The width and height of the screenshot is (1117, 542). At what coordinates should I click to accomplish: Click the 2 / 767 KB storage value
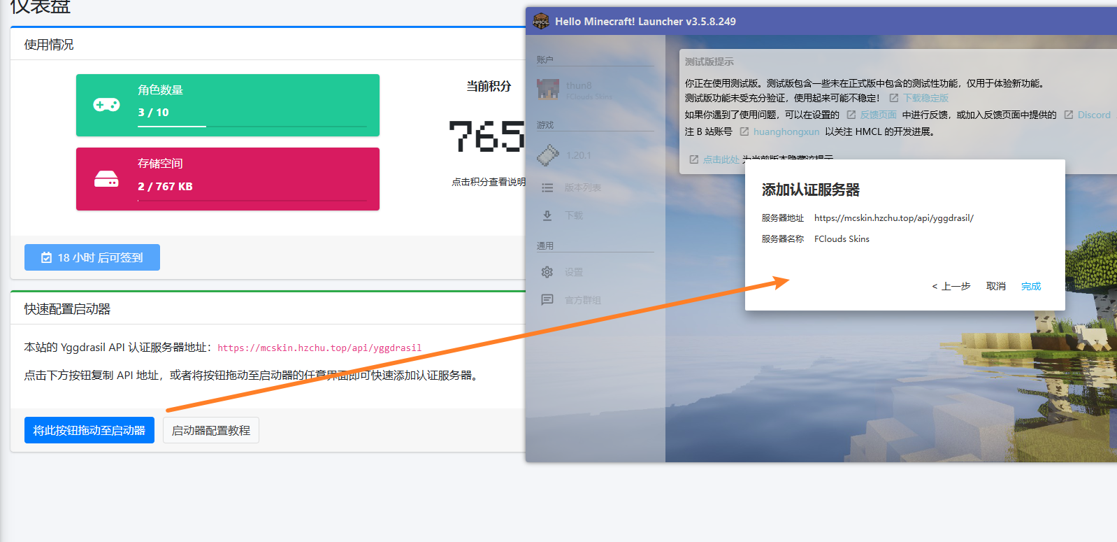165,186
